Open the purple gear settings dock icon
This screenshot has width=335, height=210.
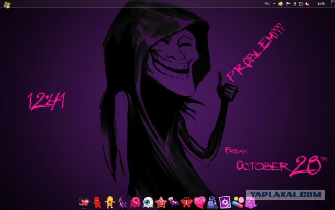pos(225,203)
